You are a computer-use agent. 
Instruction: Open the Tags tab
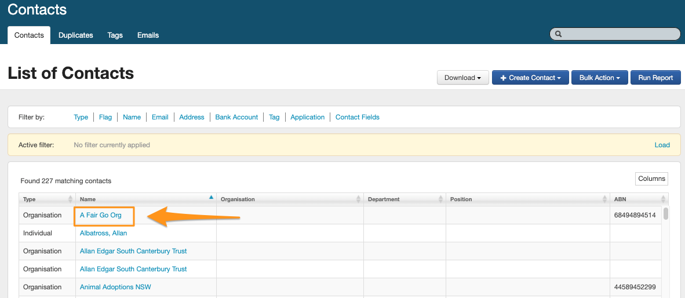tap(115, 35)
